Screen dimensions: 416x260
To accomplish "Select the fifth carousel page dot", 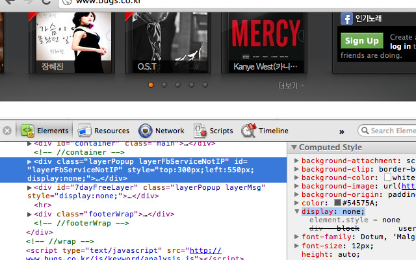I will click(205, 85).
